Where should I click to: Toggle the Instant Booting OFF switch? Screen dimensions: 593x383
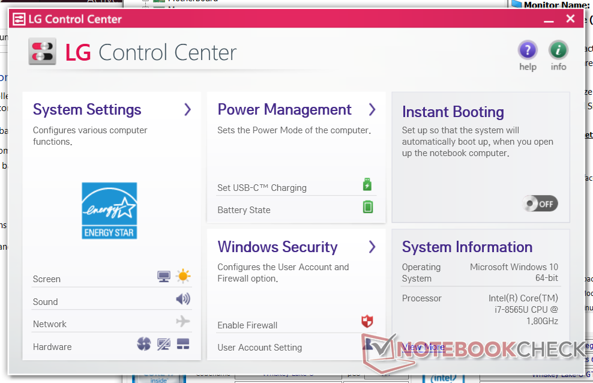click(540, 204)
